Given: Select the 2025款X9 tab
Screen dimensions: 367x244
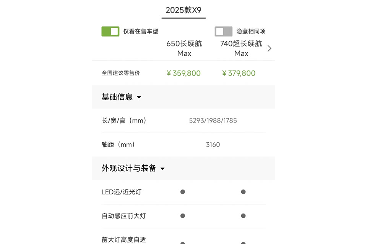Looking at the screenshot, I should pos(183,10).
